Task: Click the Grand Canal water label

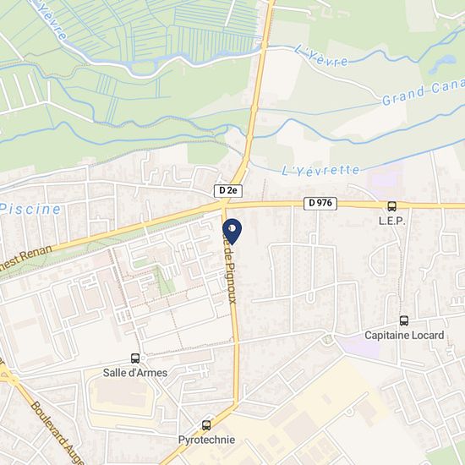Action: (424, 90)
